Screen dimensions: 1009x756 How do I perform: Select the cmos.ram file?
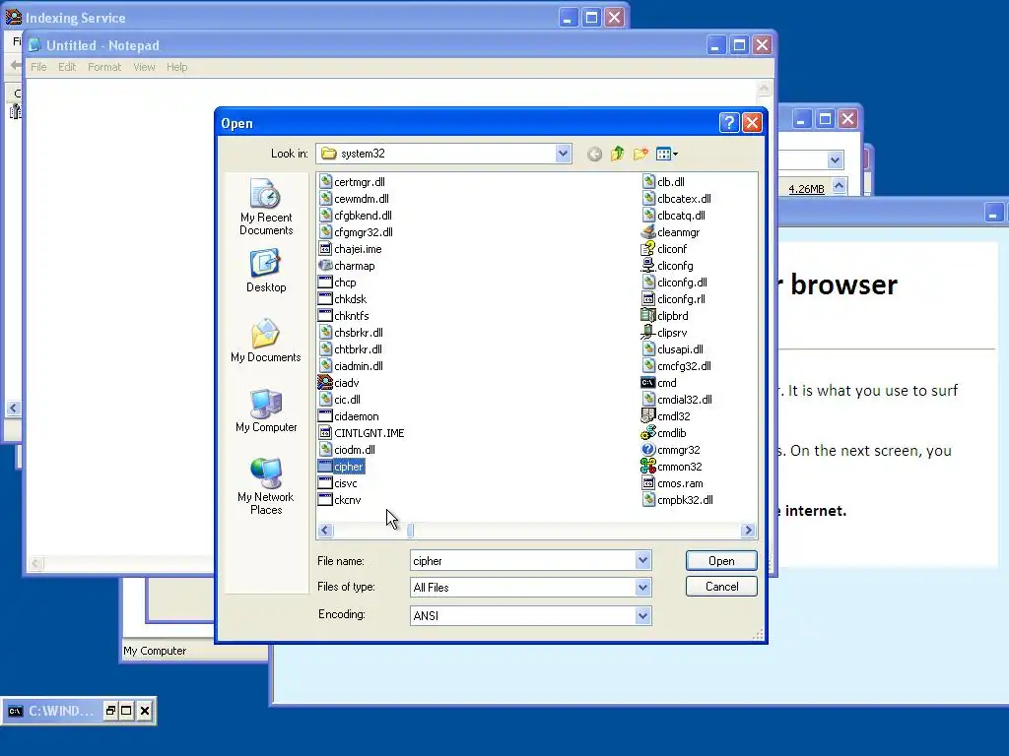click(672, 483)
